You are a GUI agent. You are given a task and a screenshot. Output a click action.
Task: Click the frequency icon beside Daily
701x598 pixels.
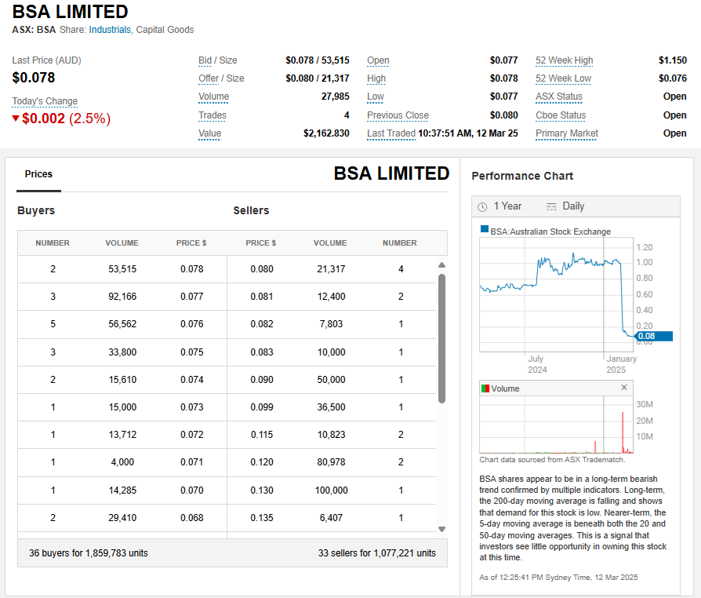click(x=551, y=206)
